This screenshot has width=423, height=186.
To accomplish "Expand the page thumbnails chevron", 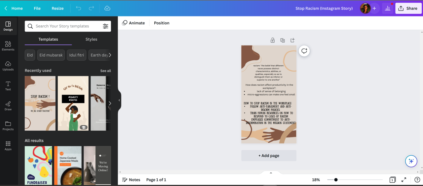I will [x=271, y=173].
